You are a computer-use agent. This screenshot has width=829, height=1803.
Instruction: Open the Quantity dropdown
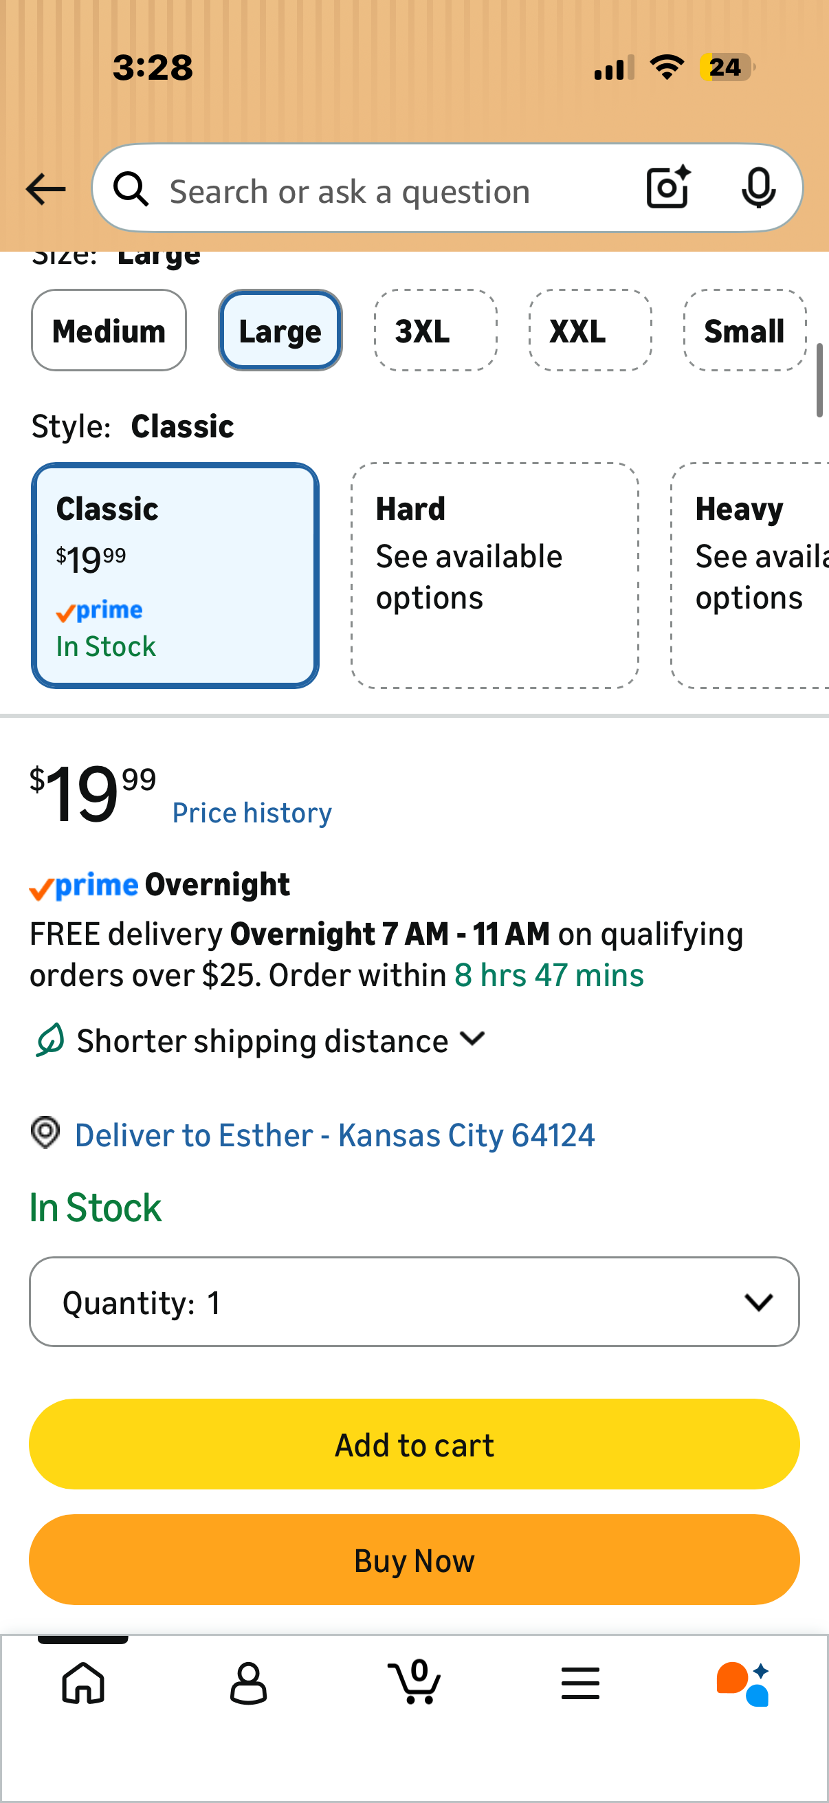coord(414,1301)
